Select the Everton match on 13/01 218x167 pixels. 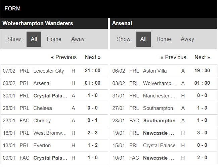tap(42, 145)
